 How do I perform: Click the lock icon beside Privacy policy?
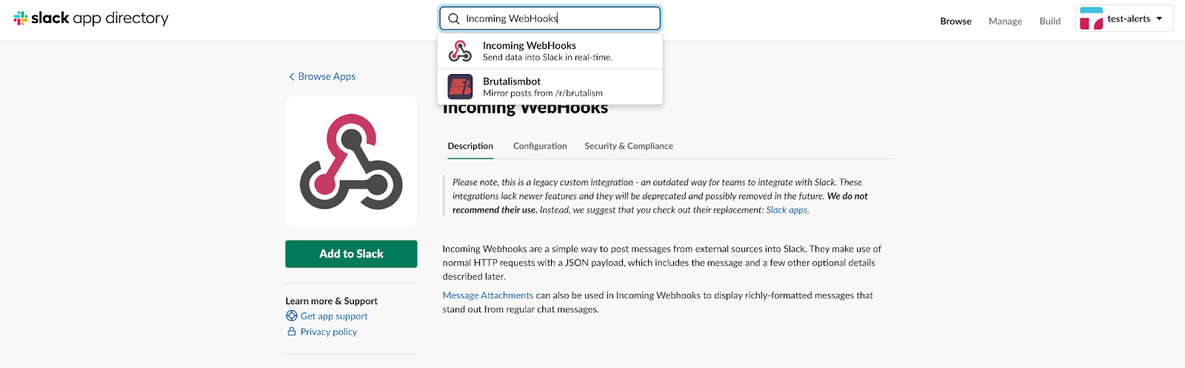point(292,332)
